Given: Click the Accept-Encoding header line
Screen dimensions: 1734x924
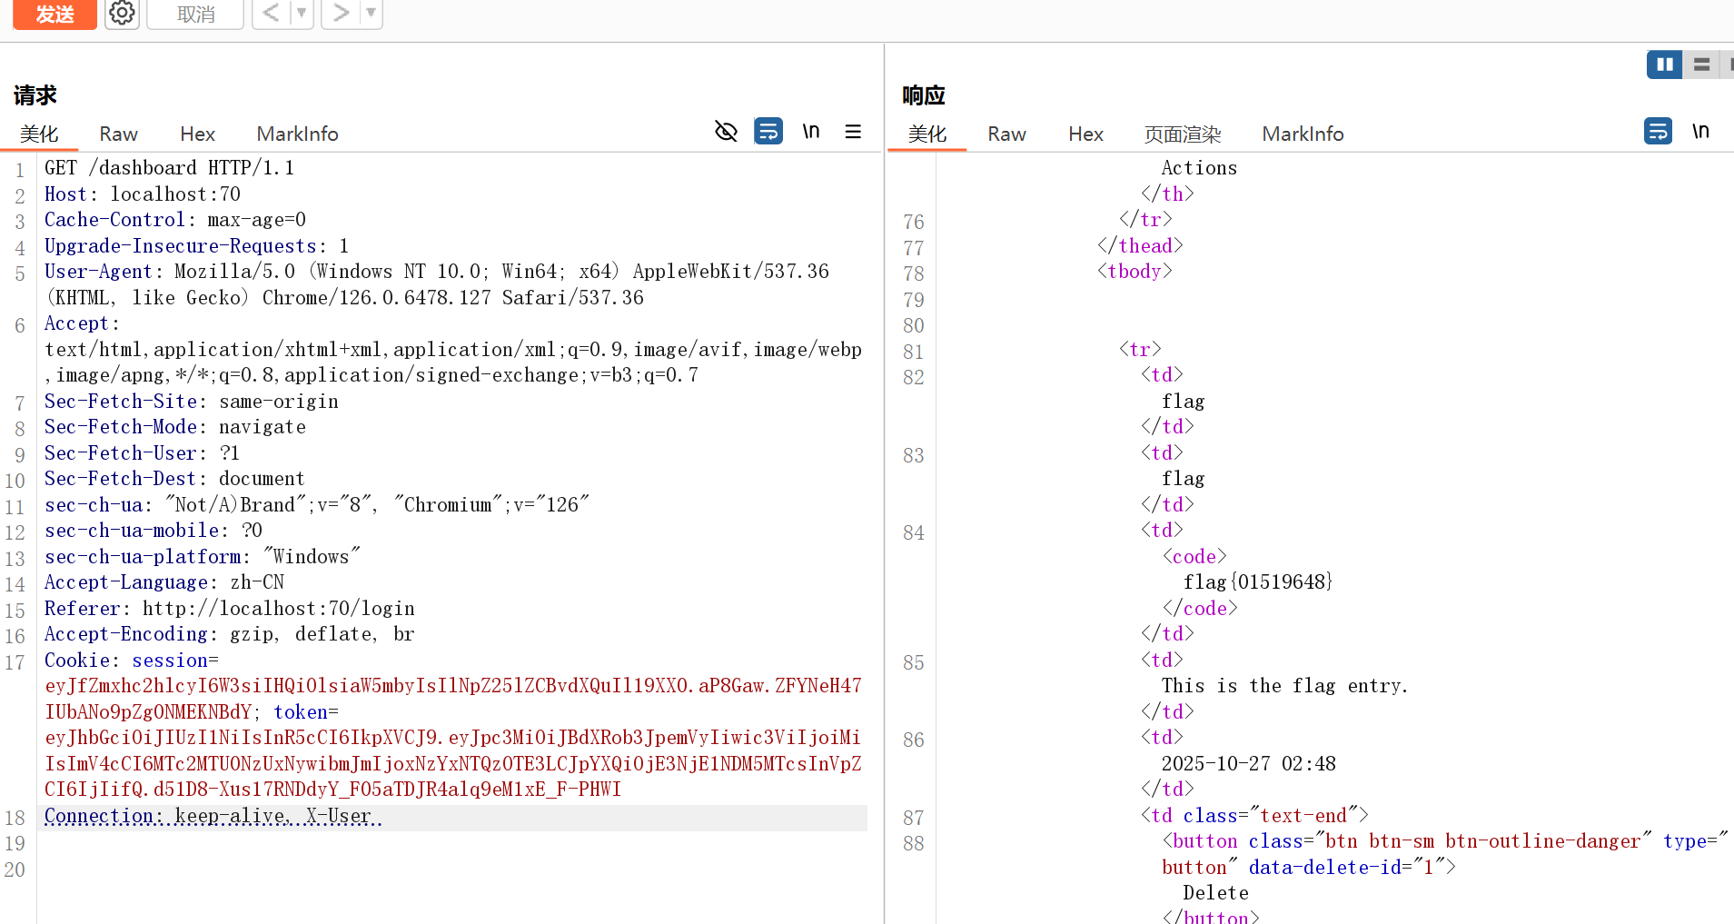Looking at the screenshot, I should [230, 634].
